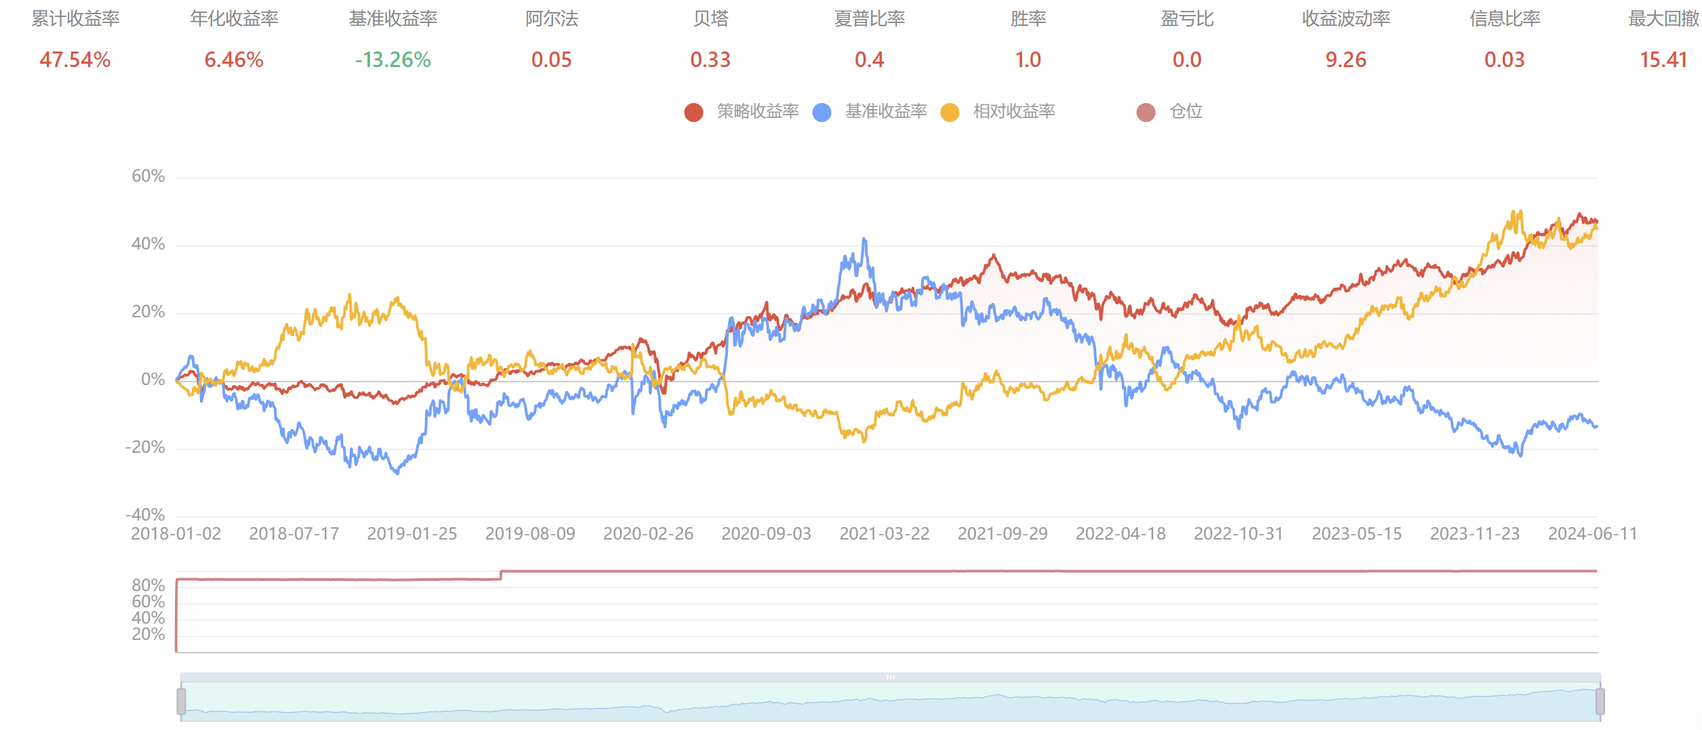Click the 信息比率 value 0.03

[x=1505, y=60]
